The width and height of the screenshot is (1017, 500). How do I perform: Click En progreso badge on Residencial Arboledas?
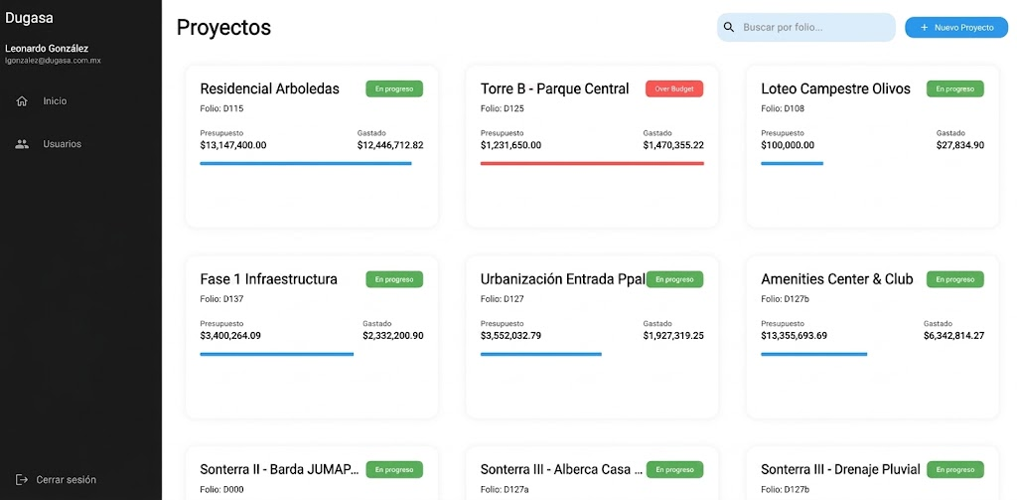(394, 88)
